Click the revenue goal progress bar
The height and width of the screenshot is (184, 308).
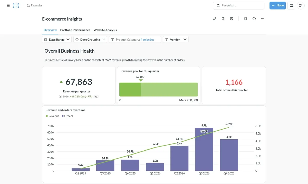tap(159, 90)
